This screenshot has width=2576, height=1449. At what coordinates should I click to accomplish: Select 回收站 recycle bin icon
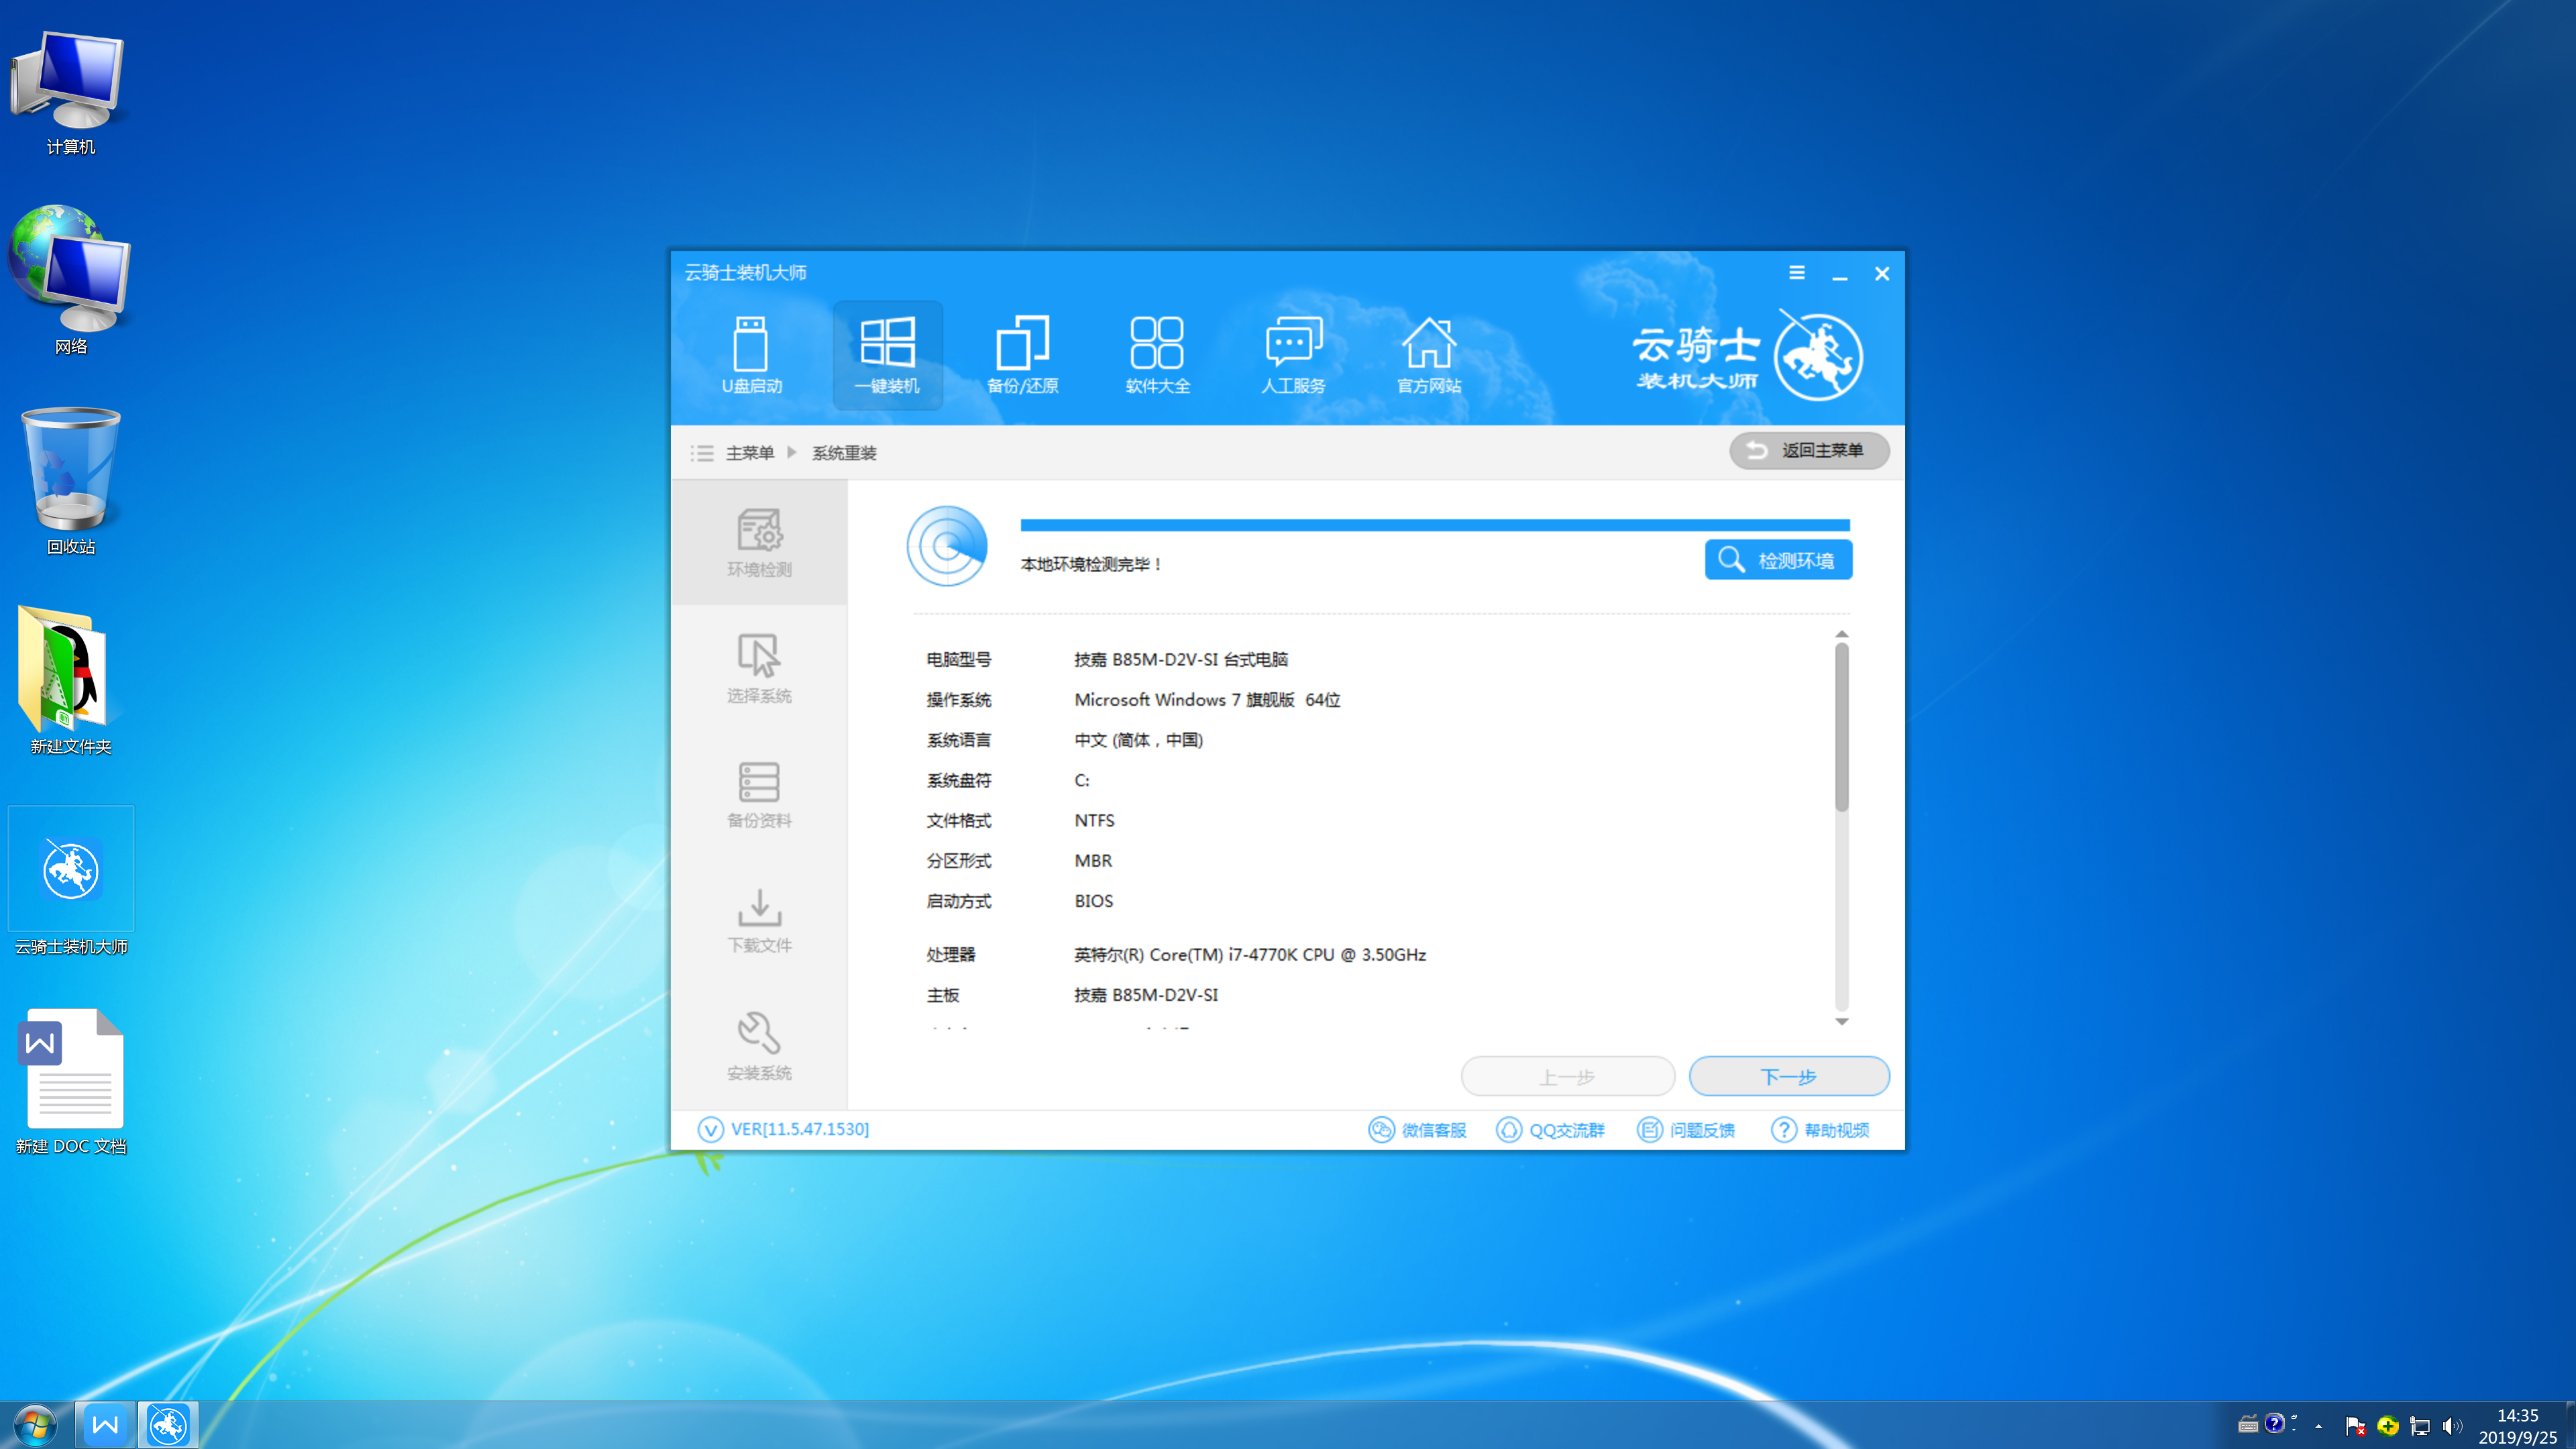(70, 481)
